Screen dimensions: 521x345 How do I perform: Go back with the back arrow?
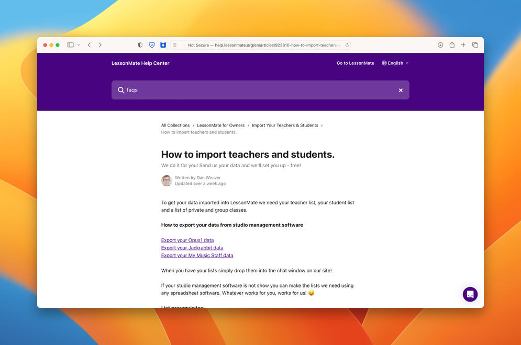pyautogui.click(x=89, y=45)
